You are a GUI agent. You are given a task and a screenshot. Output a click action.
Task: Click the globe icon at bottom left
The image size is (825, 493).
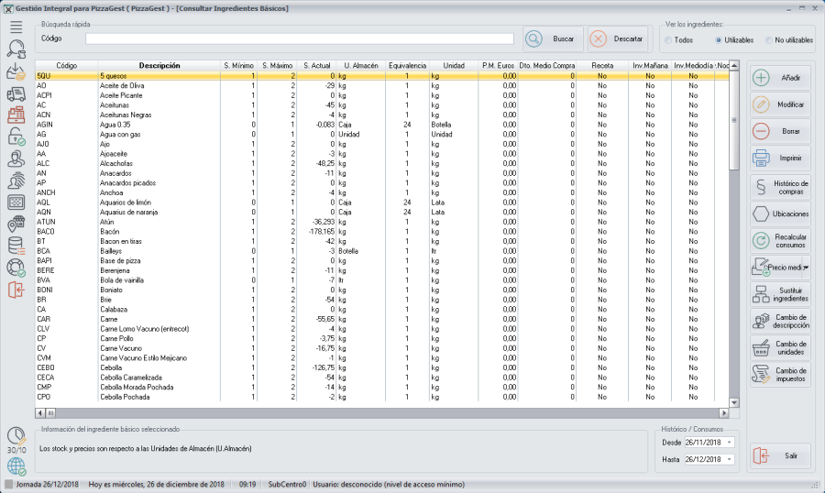click(16, 466)
